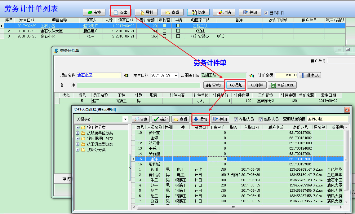Screen dimensions: 355x214
Task: Expand the 按所属项目分类 tree node
Action: (x=78, y=138)
